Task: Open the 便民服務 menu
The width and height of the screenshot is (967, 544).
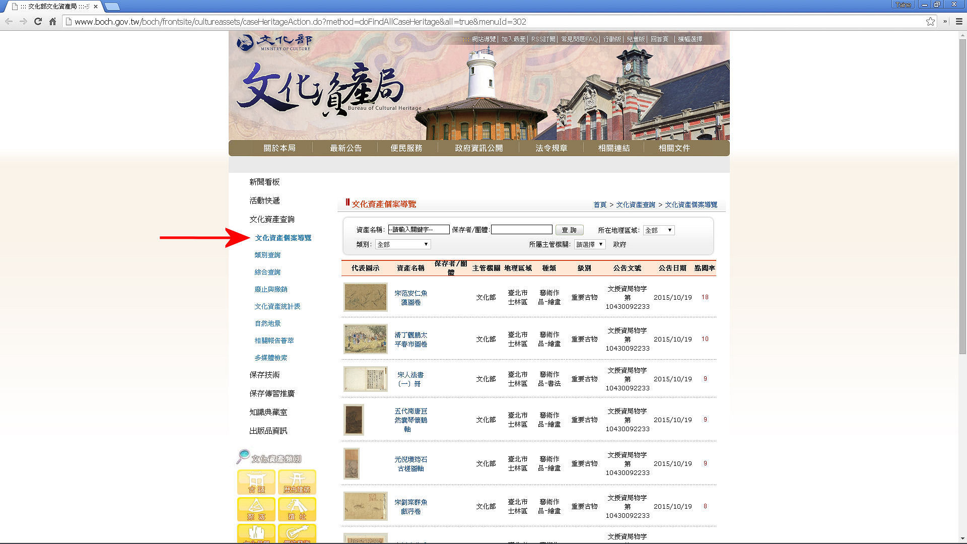Action: click(x=406, y=148)
